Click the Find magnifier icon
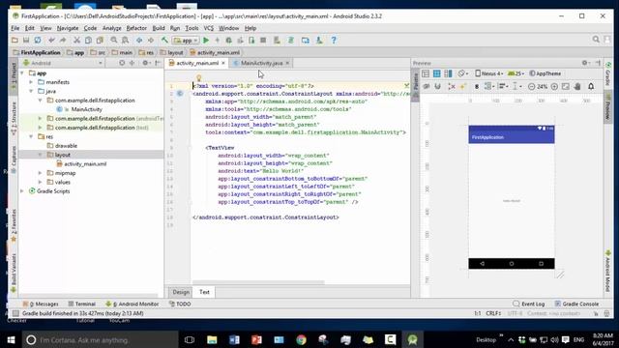619x348 pixels. pyautogui.click(x=114, y=41)
